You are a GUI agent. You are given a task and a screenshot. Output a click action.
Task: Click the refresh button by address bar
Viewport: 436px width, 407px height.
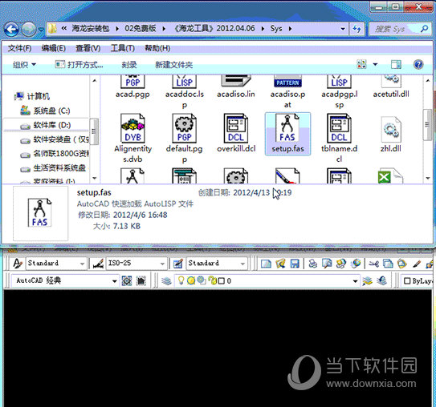(357, 29)
